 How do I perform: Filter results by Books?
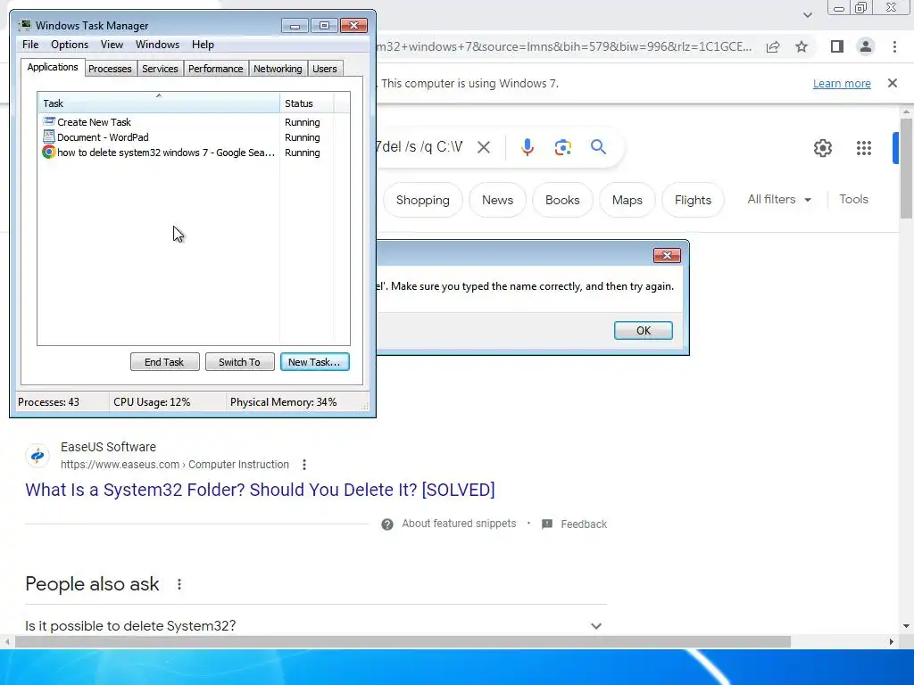[562, 200]
